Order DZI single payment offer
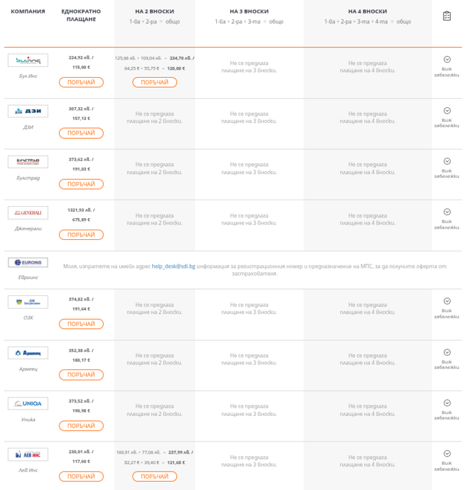The height and width of the screenshot is (490, 471). (x=81, y=133)
